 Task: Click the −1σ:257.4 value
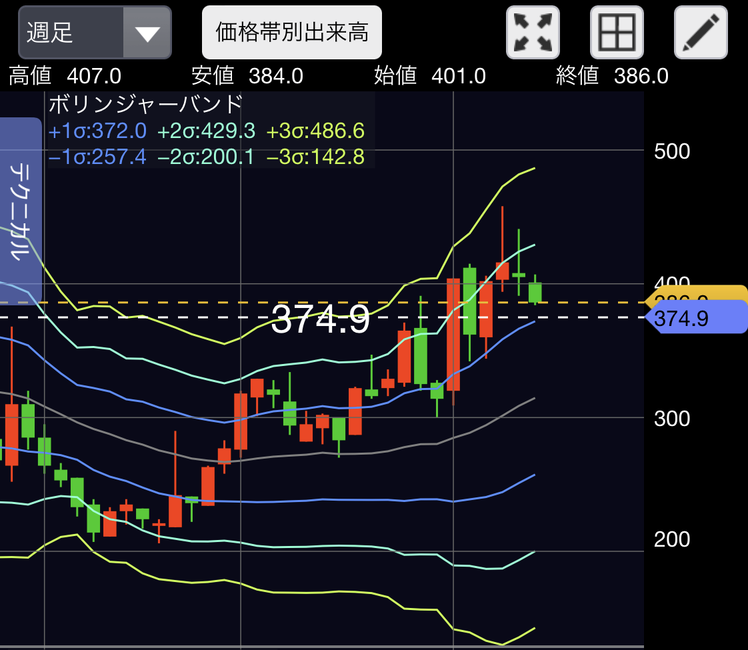point(97,157)
